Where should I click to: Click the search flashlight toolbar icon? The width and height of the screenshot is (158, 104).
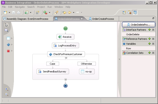(x=56, y=13)
